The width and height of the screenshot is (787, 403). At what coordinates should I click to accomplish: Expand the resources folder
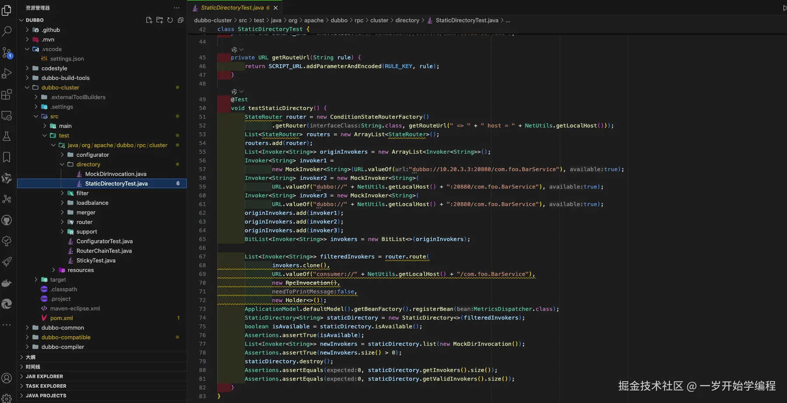[x=53, y=270]
